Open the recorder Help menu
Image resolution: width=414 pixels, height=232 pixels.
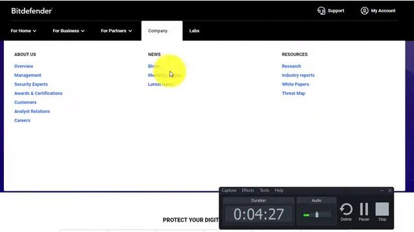[x=279, y=190]
